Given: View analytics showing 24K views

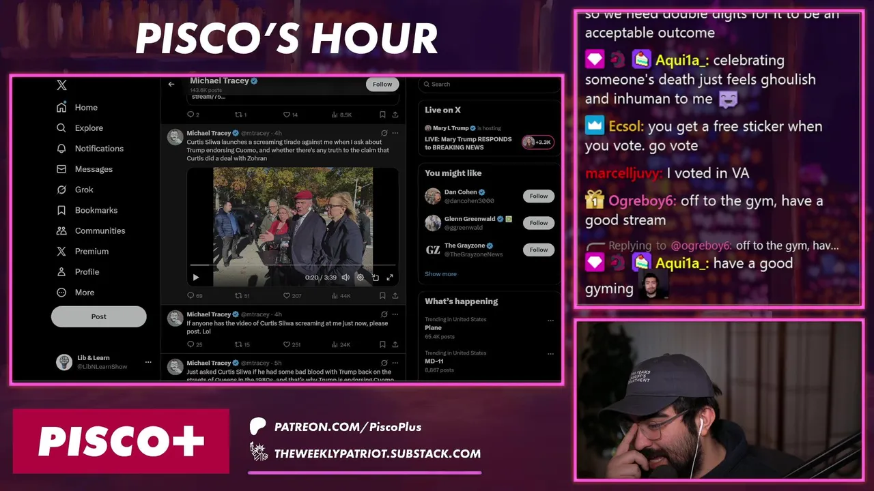Looking at the screenshot, I should [341, 344].
